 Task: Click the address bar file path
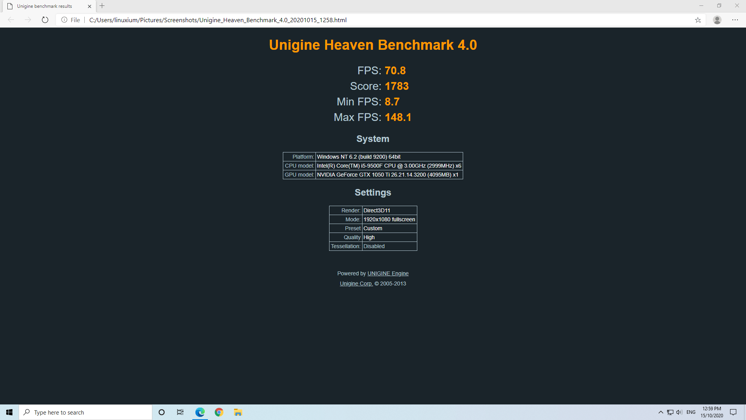(218, 20)
